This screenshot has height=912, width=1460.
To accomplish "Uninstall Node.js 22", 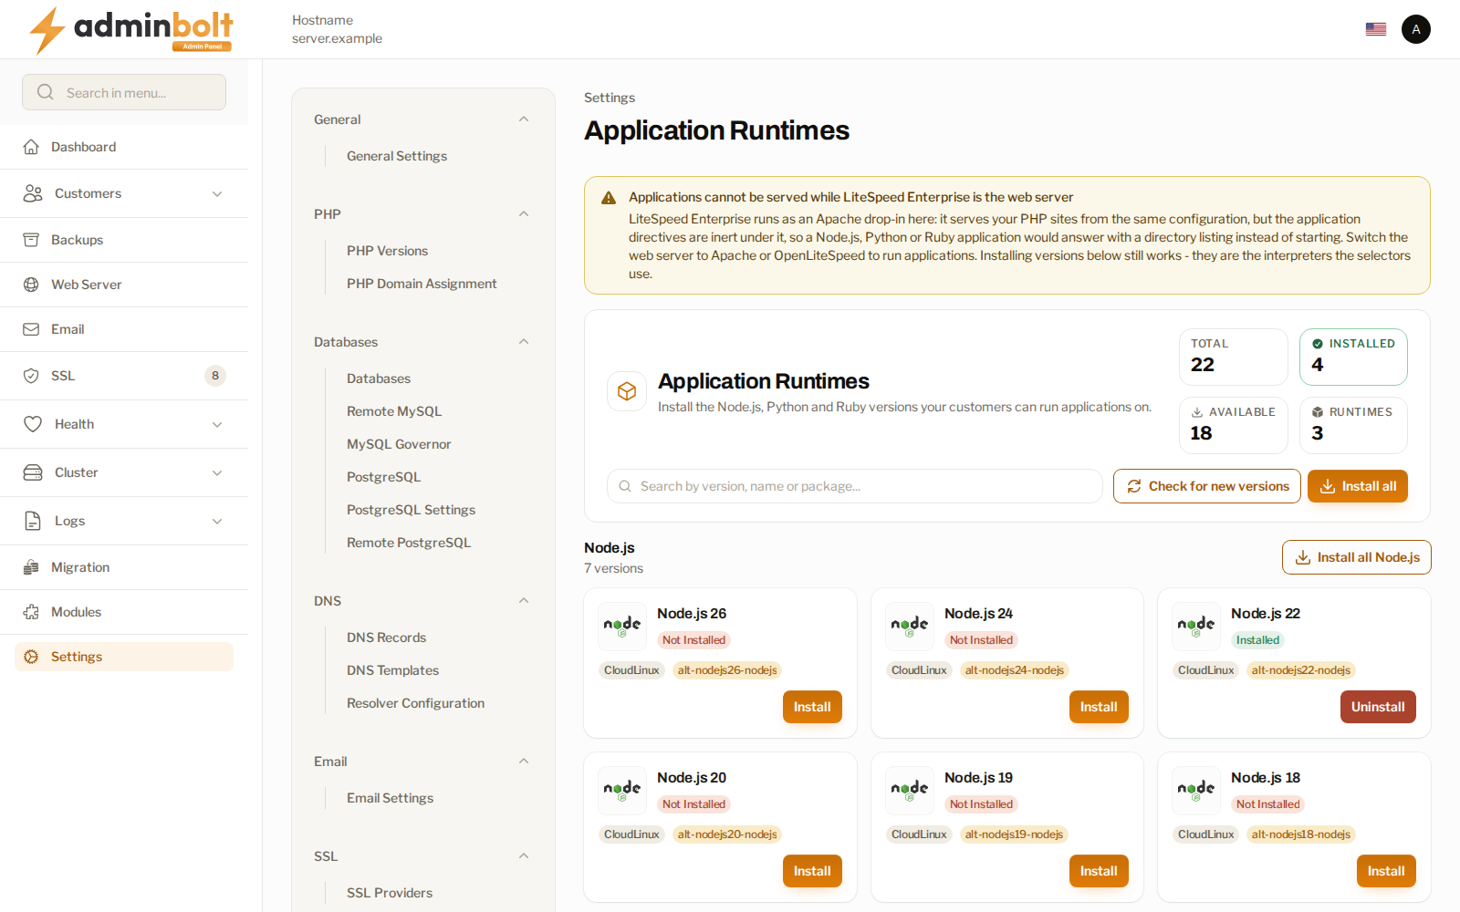I will [1378, 707].
